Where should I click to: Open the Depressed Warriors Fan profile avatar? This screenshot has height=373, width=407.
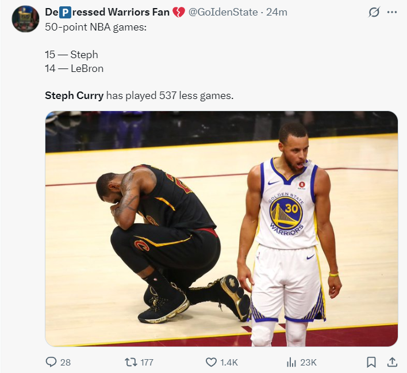[x=25, y=19]
